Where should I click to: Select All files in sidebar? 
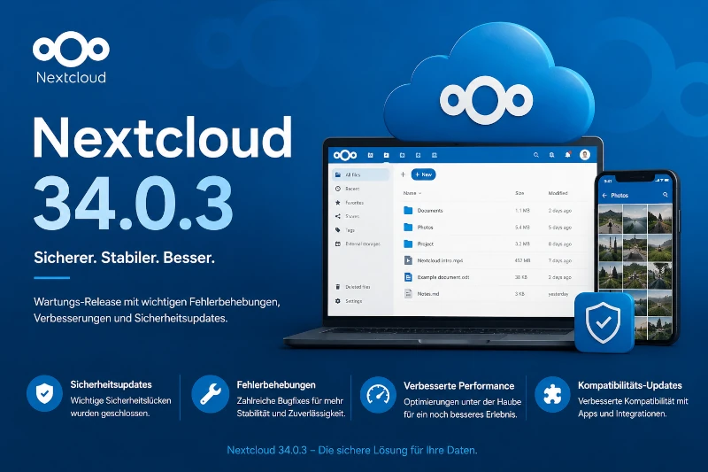361,174
